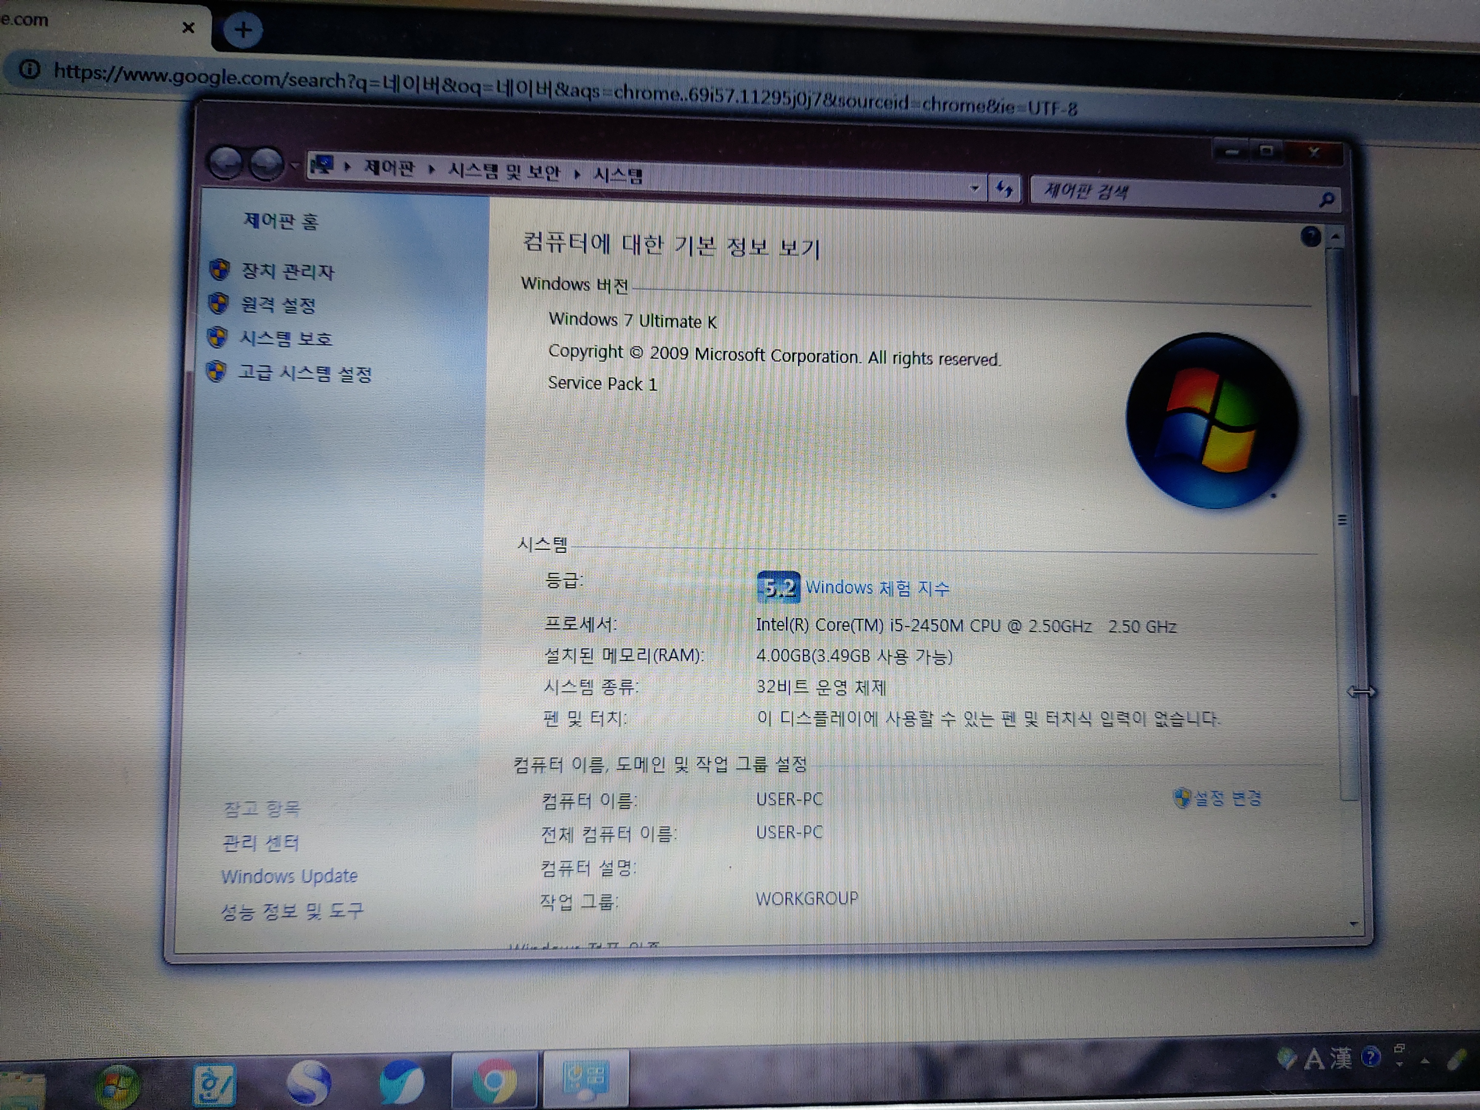Select the RAM value 4.00GB(3.49GB 사용 가능)
Viewport: 1480px width, 1110px height.
[855, 656]
